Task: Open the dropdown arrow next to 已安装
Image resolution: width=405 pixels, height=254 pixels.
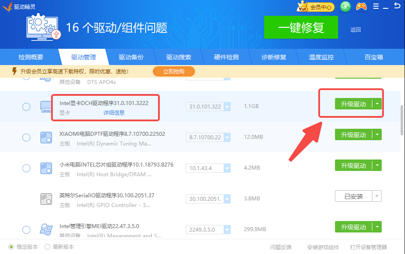Action: (377, 196)
